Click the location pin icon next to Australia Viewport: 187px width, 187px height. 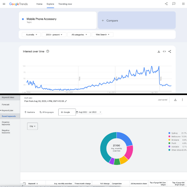[26, 112]
